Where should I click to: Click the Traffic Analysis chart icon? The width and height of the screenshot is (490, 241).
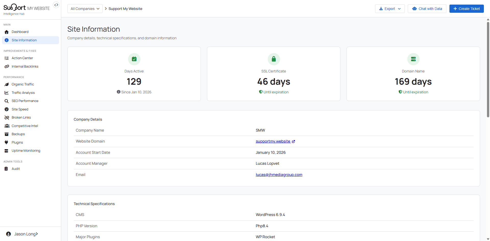click(7, 93)
